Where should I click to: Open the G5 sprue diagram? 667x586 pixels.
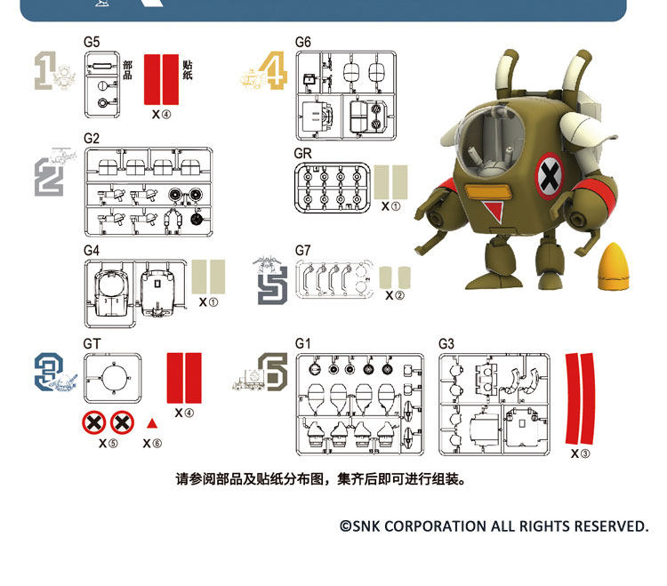click(102, 84)
